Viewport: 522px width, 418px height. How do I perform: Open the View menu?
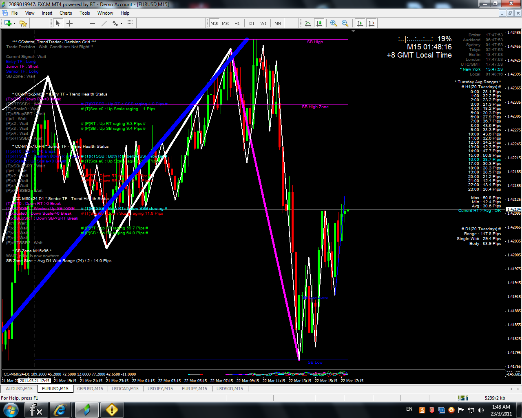30,13
